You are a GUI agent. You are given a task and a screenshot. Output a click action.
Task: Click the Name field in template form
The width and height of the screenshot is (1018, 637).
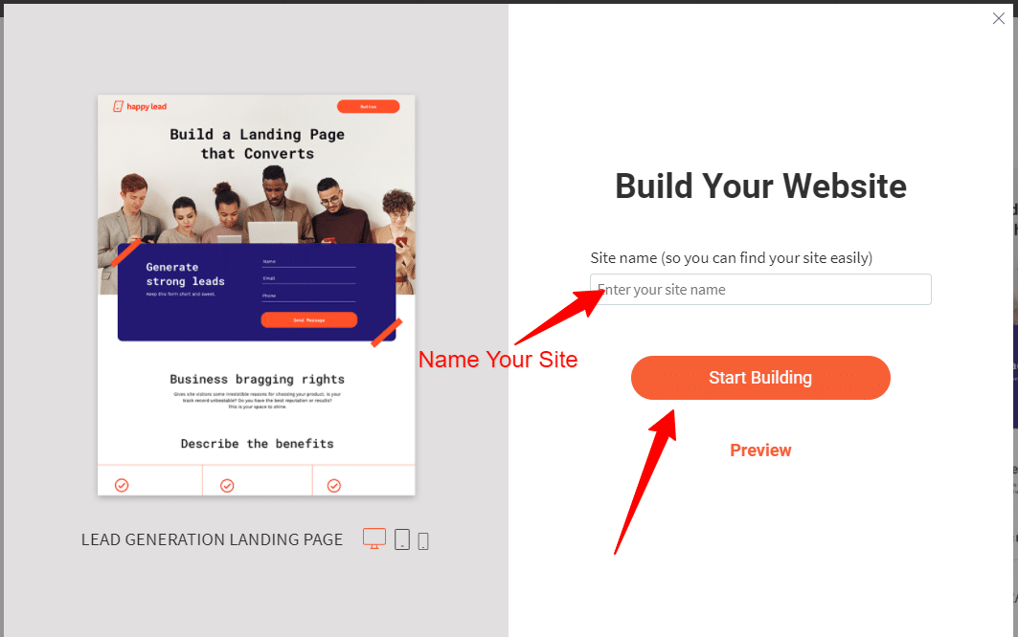[308, 262]
